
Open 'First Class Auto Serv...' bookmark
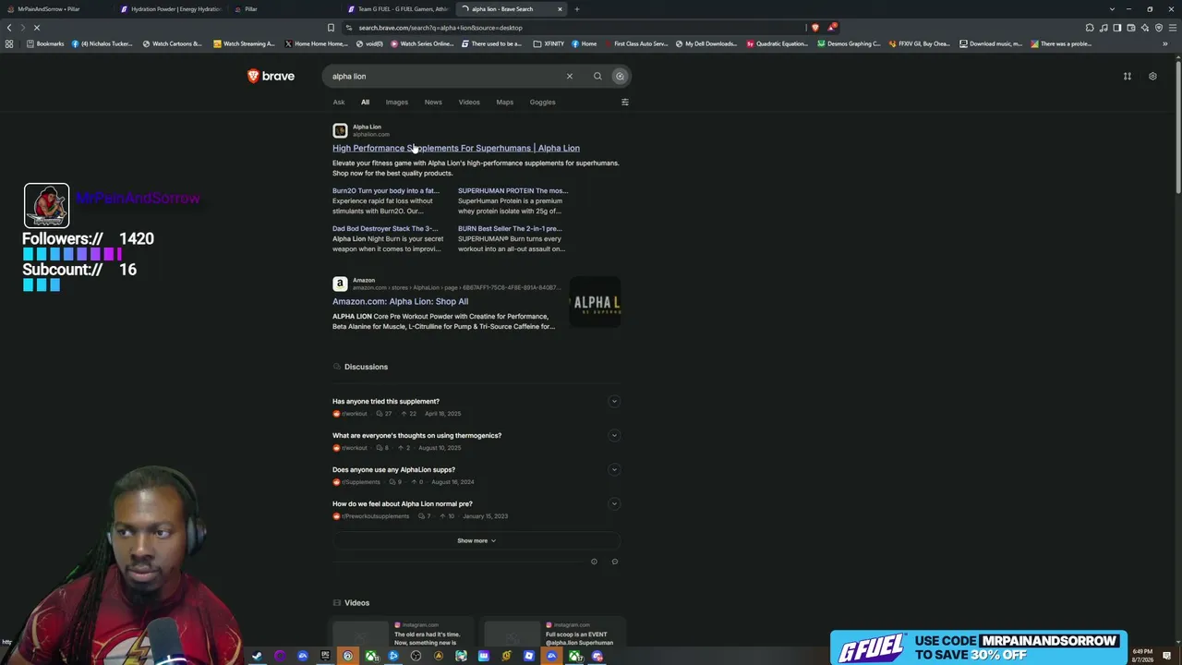pyautogui.click(x=635, y=43)
